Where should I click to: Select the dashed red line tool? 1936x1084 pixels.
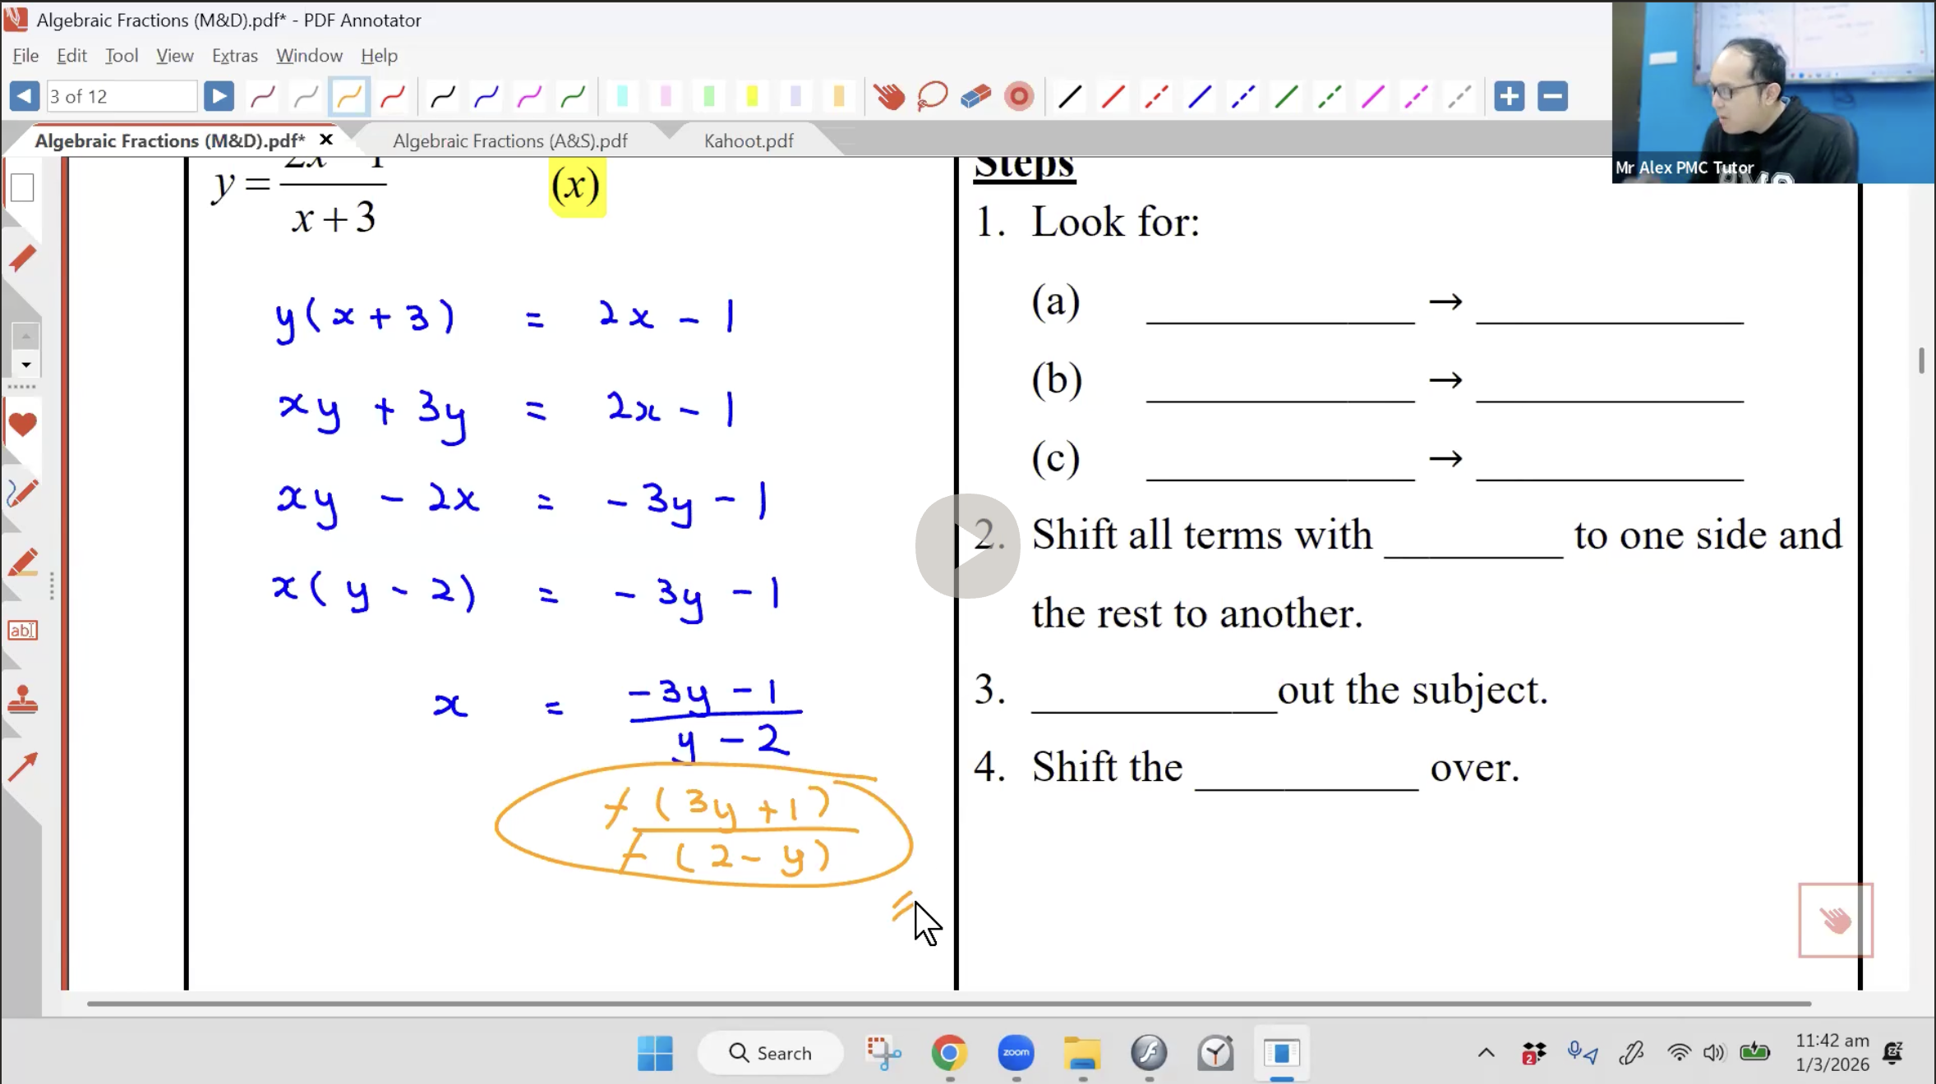click(x=1156, y=97)
